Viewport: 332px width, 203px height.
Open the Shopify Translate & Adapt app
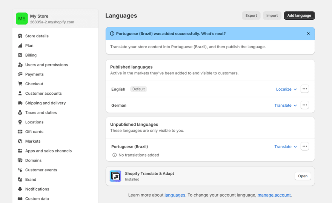tap(303, 176)
